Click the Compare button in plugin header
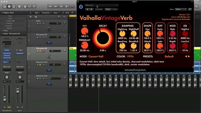Screen dimensions: 201x113 [x=99, y=9]
